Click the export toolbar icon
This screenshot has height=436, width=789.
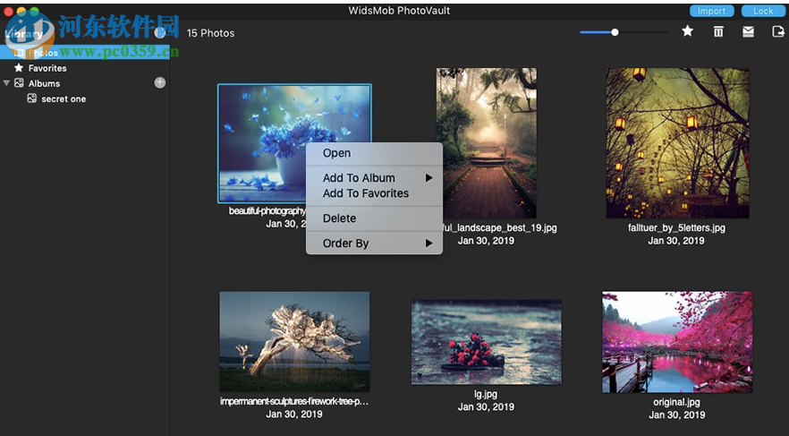[778, 31]
